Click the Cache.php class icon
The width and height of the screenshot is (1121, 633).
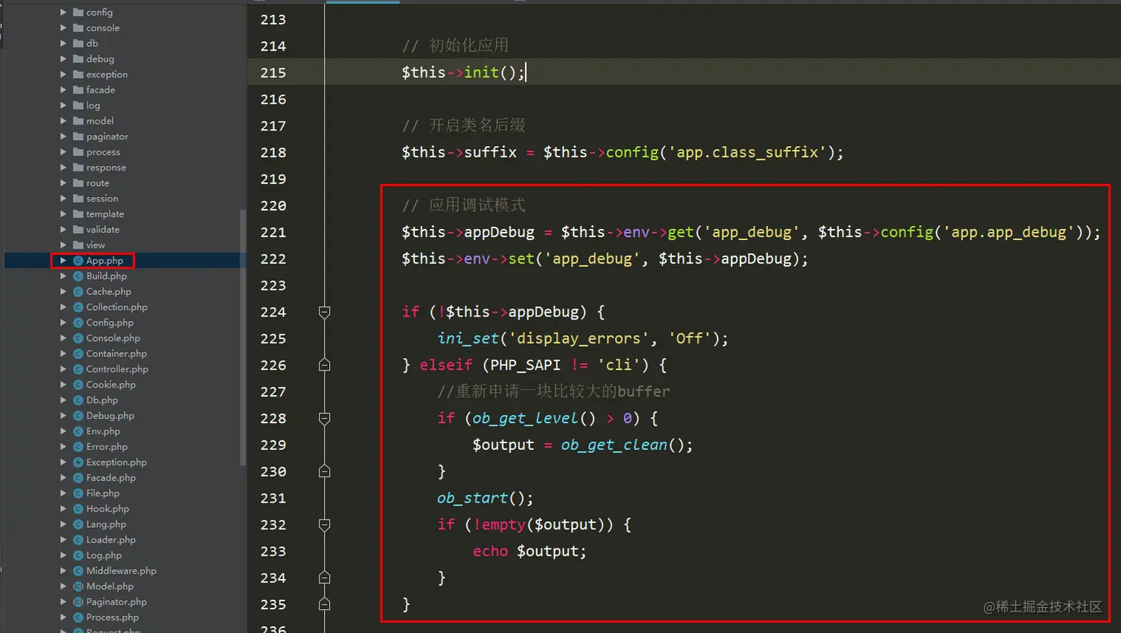(x=78, y=292)
